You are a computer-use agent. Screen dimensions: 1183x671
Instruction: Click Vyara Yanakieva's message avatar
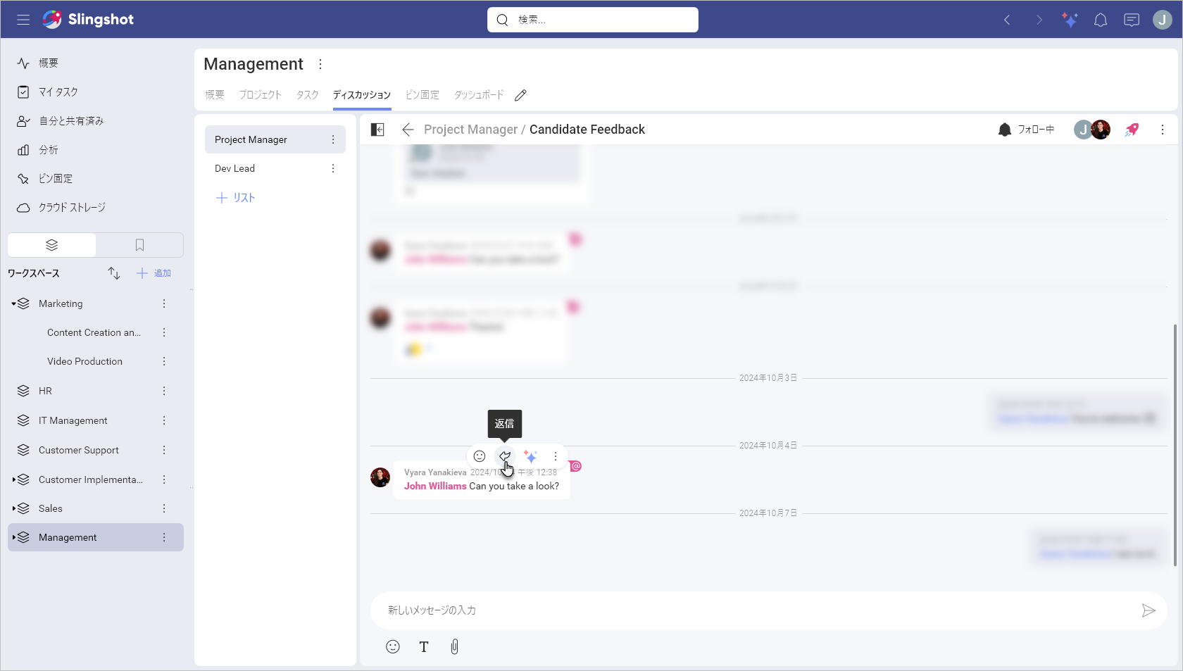tap(380, 477)
